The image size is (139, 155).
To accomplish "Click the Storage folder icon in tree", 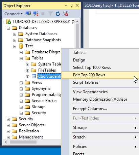I will click(x=27, y=107).
